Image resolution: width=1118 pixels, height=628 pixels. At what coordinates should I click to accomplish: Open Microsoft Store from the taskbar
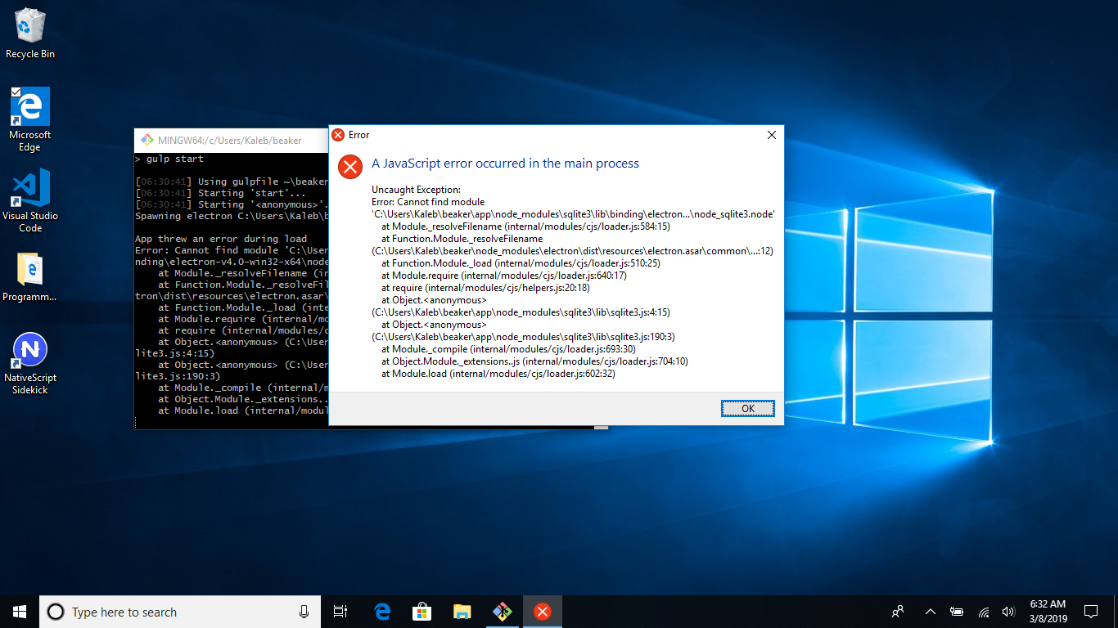point(422,611)
